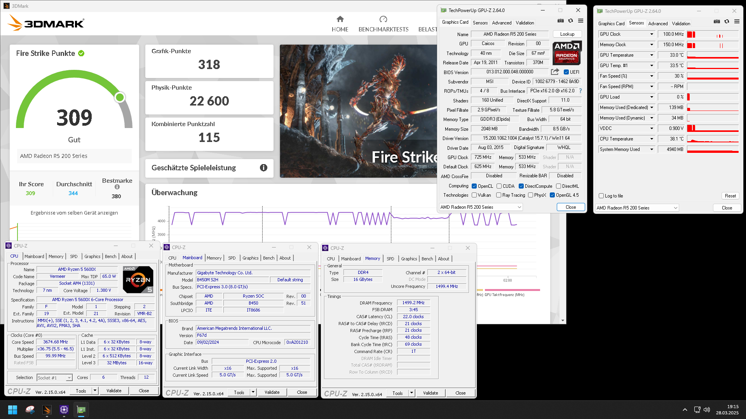Open GPU-Z taskbar icon
Image resolution: width=746 pixels, height=419 pixels.
coord(81,410)
